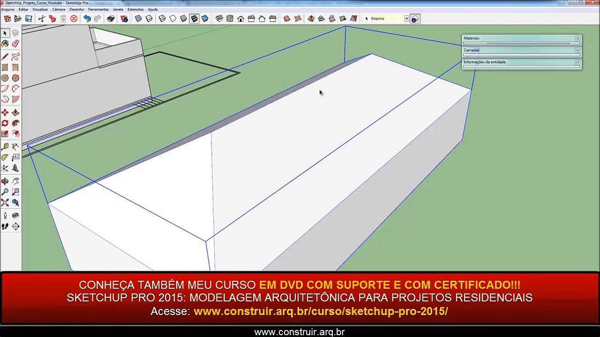This screenshot has width=600, height=337.
Task: Select the Rectangle tool
Action: click(5, 67)
